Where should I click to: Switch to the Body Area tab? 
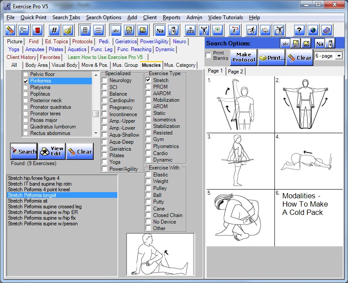click(x=36, y=65)
